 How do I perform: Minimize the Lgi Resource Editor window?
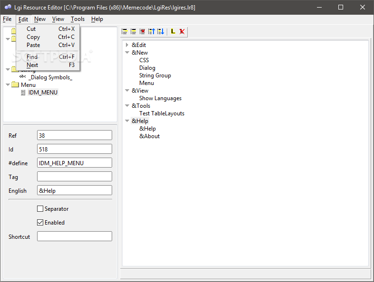pos(319,8)
